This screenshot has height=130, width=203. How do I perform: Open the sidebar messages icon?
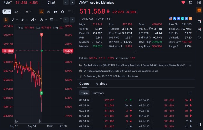pyautogui.click(x=199, y=22)
